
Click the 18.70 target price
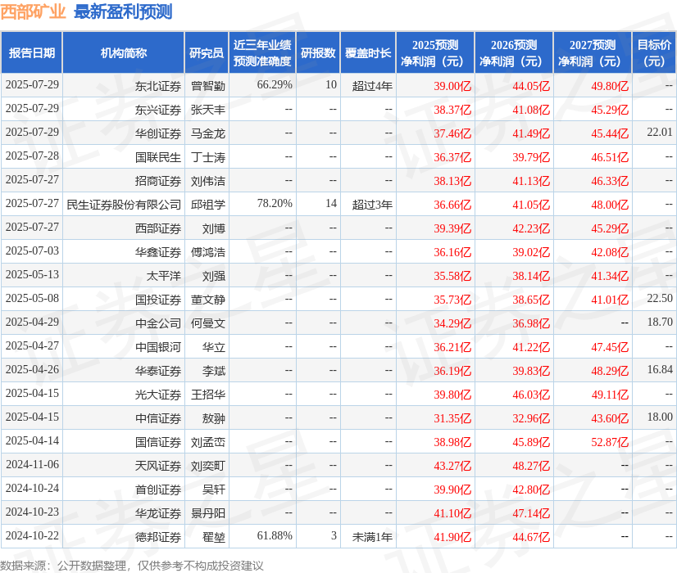click(x=660, y=322)
